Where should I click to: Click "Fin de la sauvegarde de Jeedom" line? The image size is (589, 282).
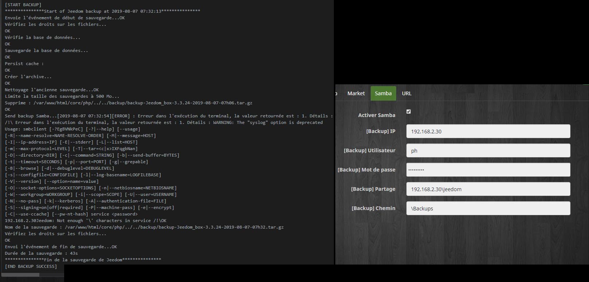click(83, 260)
